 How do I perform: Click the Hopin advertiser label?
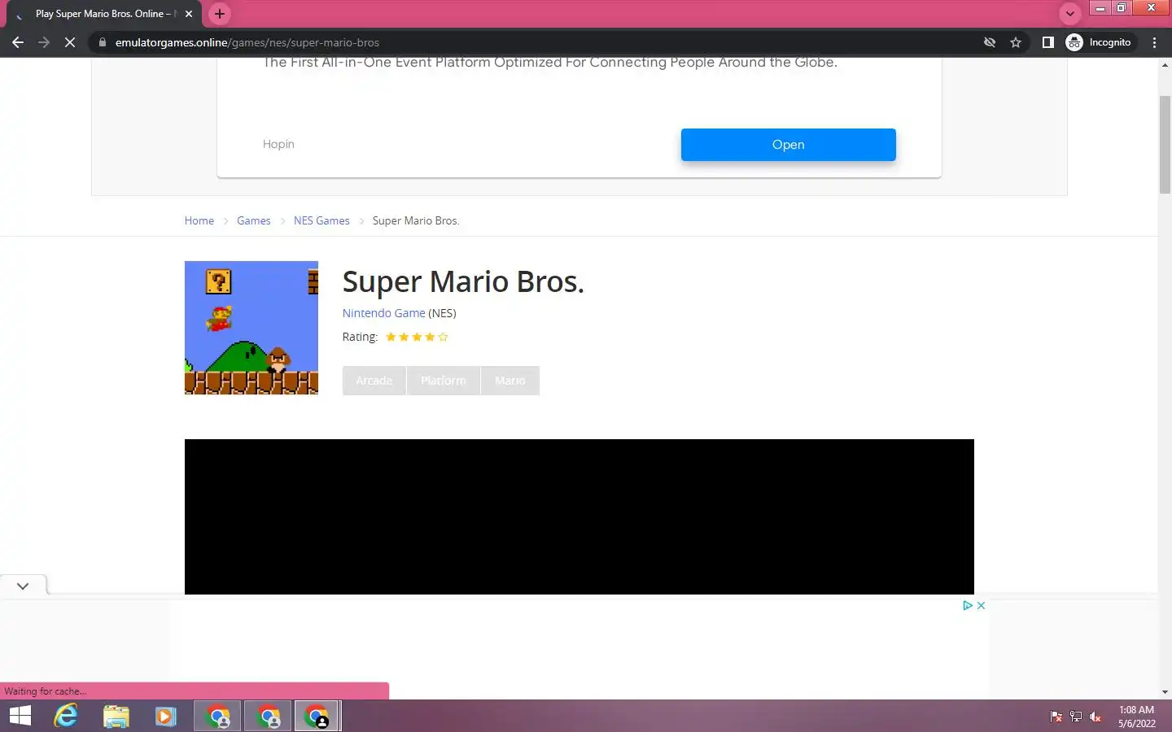click(x=278, y=144)
